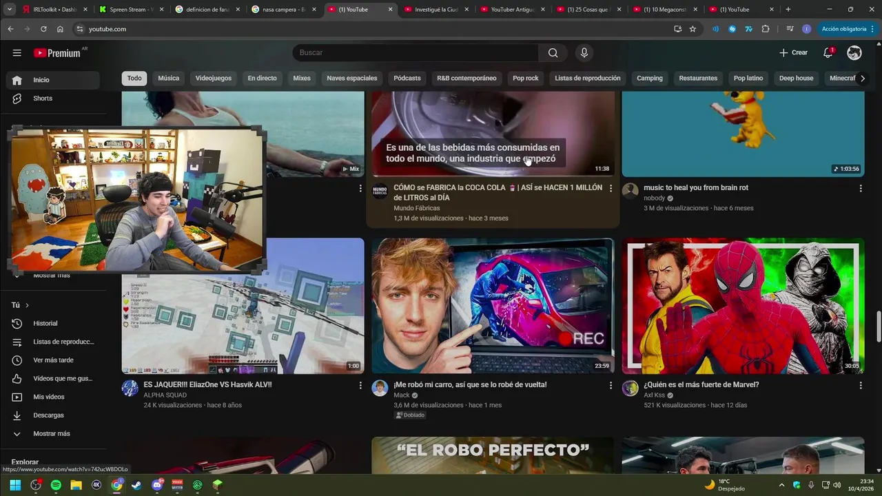This screenshot has width=882, height=496.
Task: Open options for music to heal video
Action: 861,188
